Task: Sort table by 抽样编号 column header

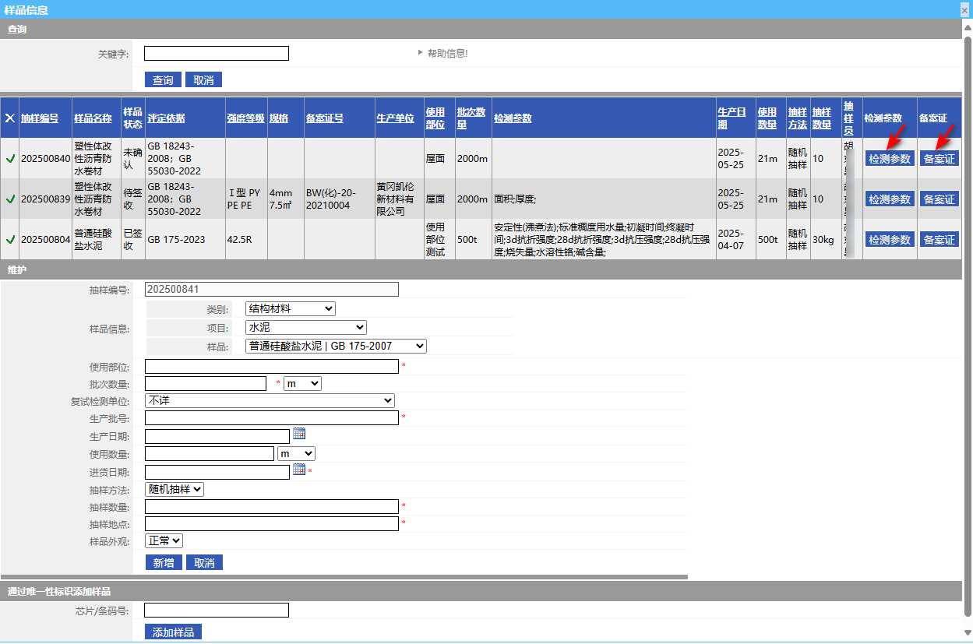Action: (40, 118)
